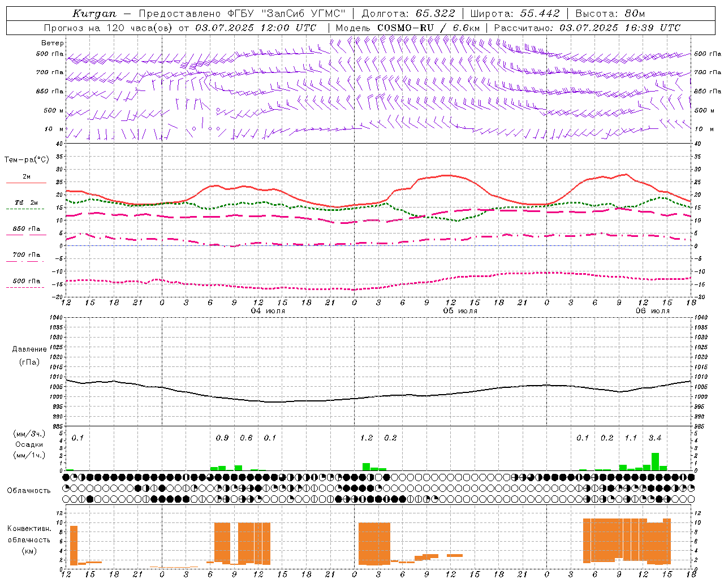Select forecast start "03.07.2025 12:00 UTC"

[x=256, y=28]
